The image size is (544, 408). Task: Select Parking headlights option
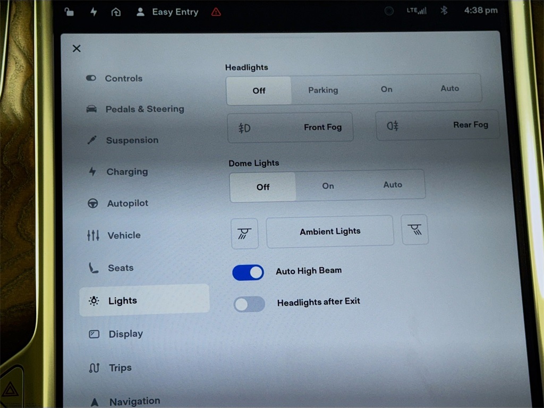click(x=323, y=90)
